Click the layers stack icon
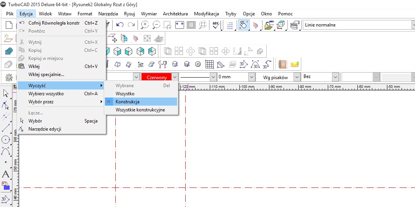This screenshot has height=207, width=415. pos(294,25)
